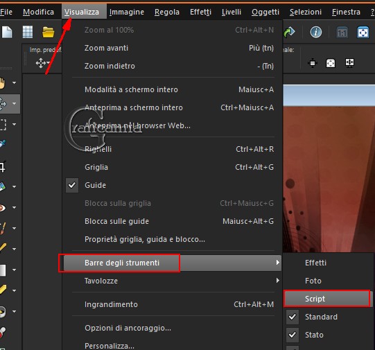Screen dimensions: 375x350
Task: Expand the Pan tool flyout arrow
Action: (14, 83)
